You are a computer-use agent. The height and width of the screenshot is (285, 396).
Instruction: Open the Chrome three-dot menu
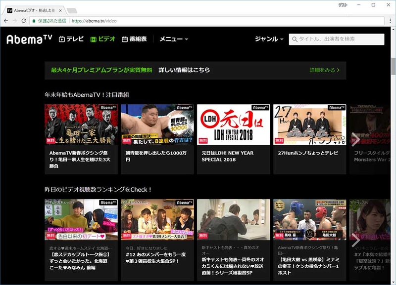coord(390,21)
